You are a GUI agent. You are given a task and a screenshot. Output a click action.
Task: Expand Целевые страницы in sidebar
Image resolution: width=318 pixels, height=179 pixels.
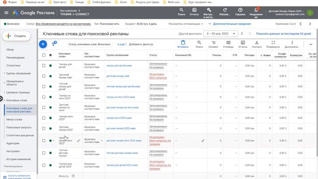pos(4,92)
